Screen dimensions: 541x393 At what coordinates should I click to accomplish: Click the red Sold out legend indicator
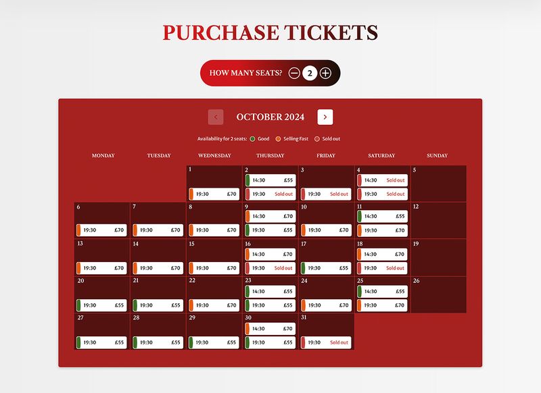point(318,138)
